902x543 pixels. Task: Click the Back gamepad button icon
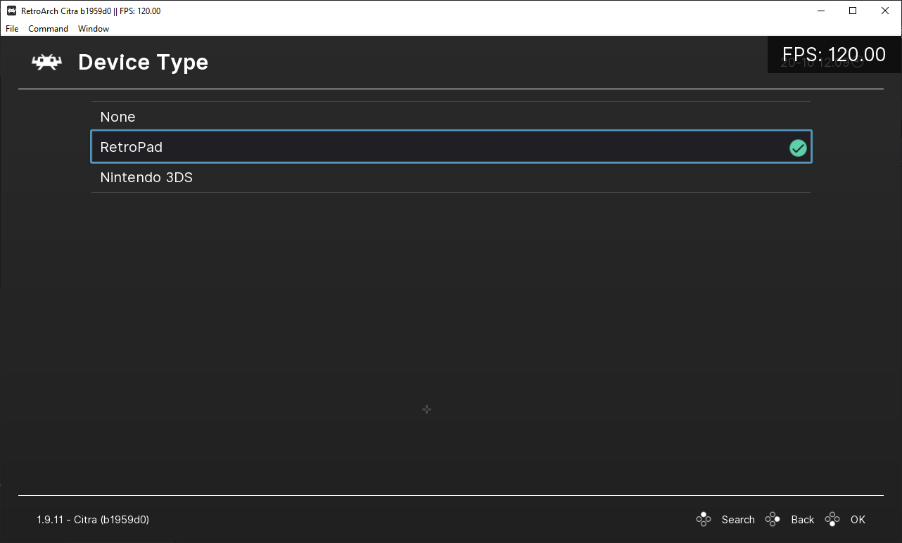[x=773, y=520]
